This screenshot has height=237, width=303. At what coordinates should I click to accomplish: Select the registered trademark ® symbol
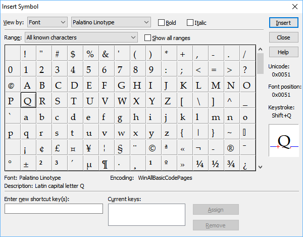[230, 148]
